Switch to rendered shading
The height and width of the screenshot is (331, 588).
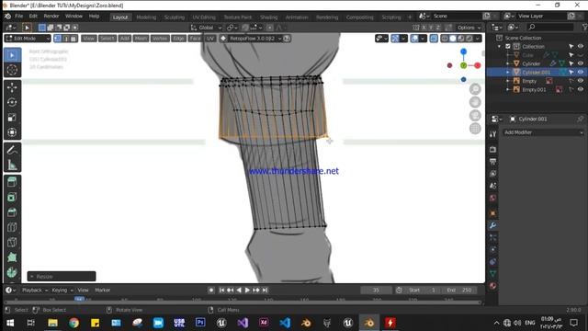[469, 39]
